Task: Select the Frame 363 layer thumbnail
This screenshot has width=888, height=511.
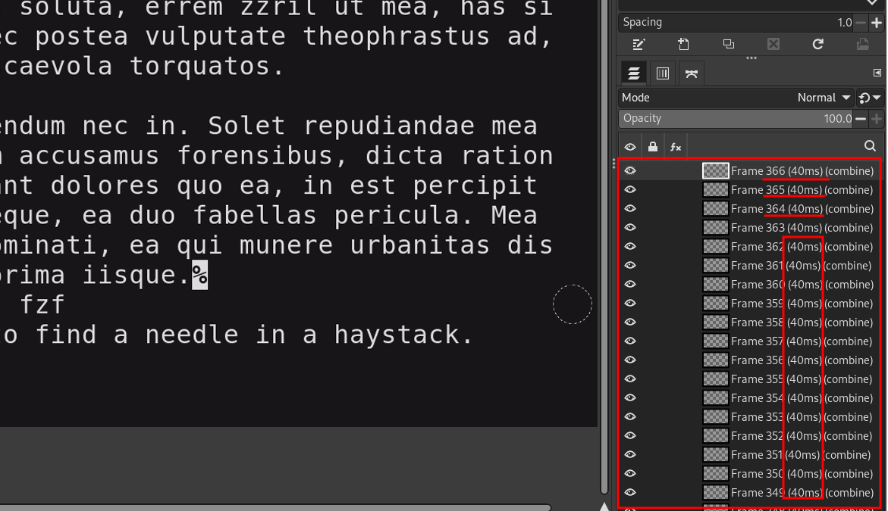Action: [x=715, y=227]
